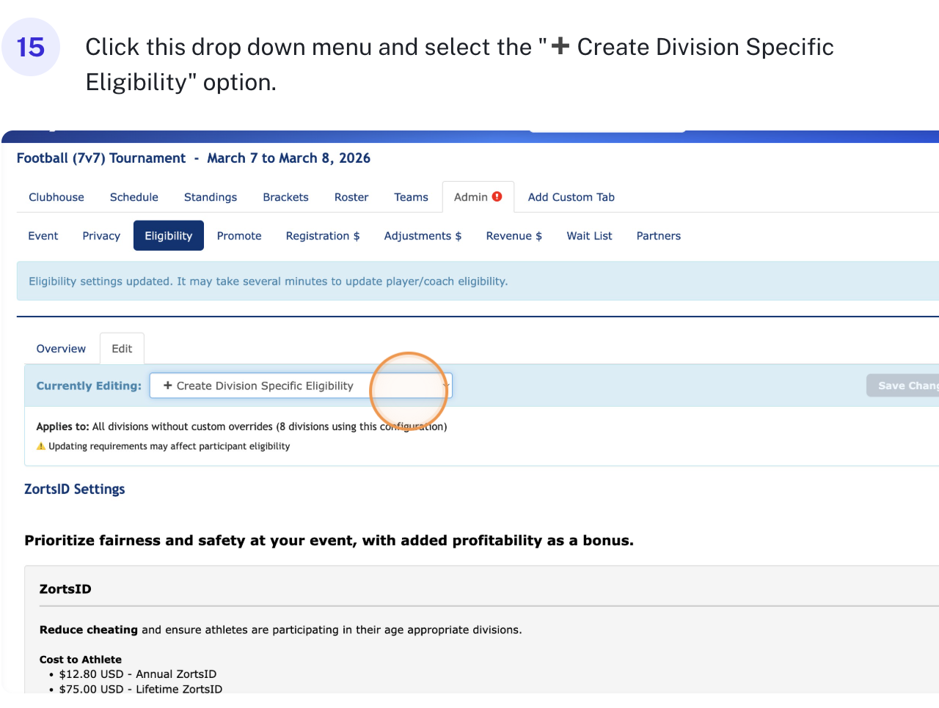Open the Currently Editing dropdown menu
The width and height of the screenshot is (939, 708).
[x=301, y=386]
